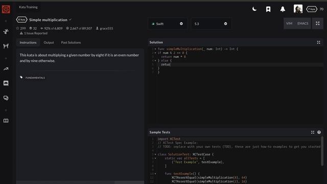Click the collections count 32
This screenshot has width=327, height=184.
(33, 29)
